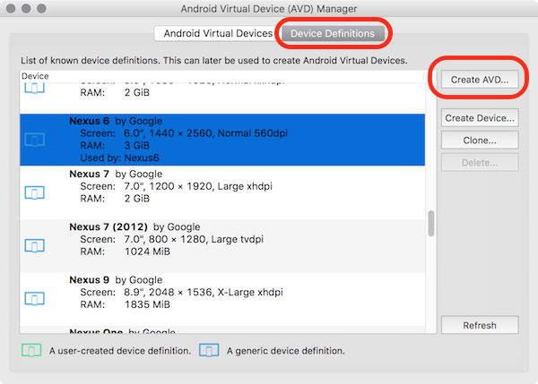
Task: Click the green user-created definition legend icon
Action: (31, 350)
